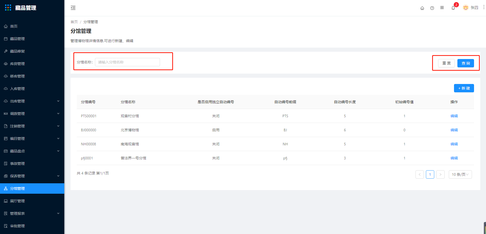Click the 编目管理 sidebar icon
486x234 pixels.
6,139
